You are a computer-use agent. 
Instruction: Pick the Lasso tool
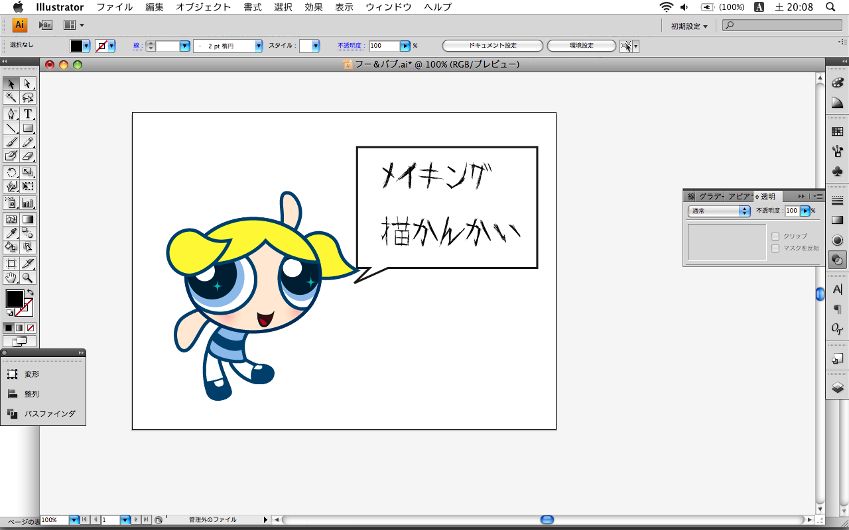click(x=28, y=97)
